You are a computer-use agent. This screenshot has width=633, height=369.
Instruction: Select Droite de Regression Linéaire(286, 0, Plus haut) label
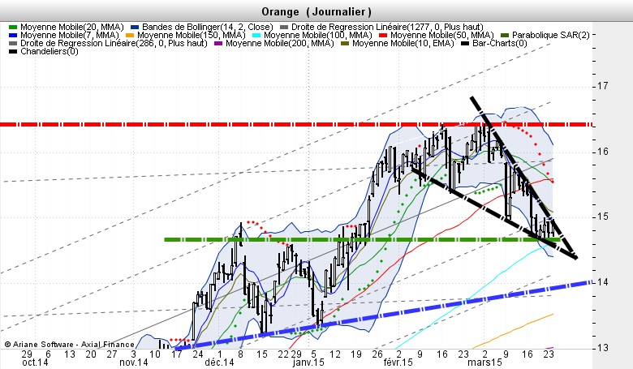point(114,43)
